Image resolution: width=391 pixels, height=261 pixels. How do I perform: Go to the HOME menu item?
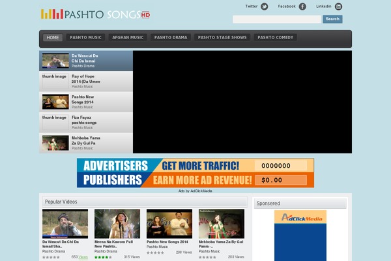coord(53,37)
